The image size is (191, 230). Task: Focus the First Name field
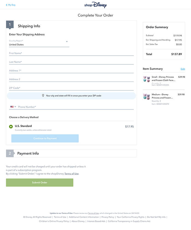71,53
